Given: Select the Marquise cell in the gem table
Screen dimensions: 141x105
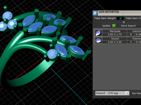Looking at the screenshot, I should click(x=115, y=31).
